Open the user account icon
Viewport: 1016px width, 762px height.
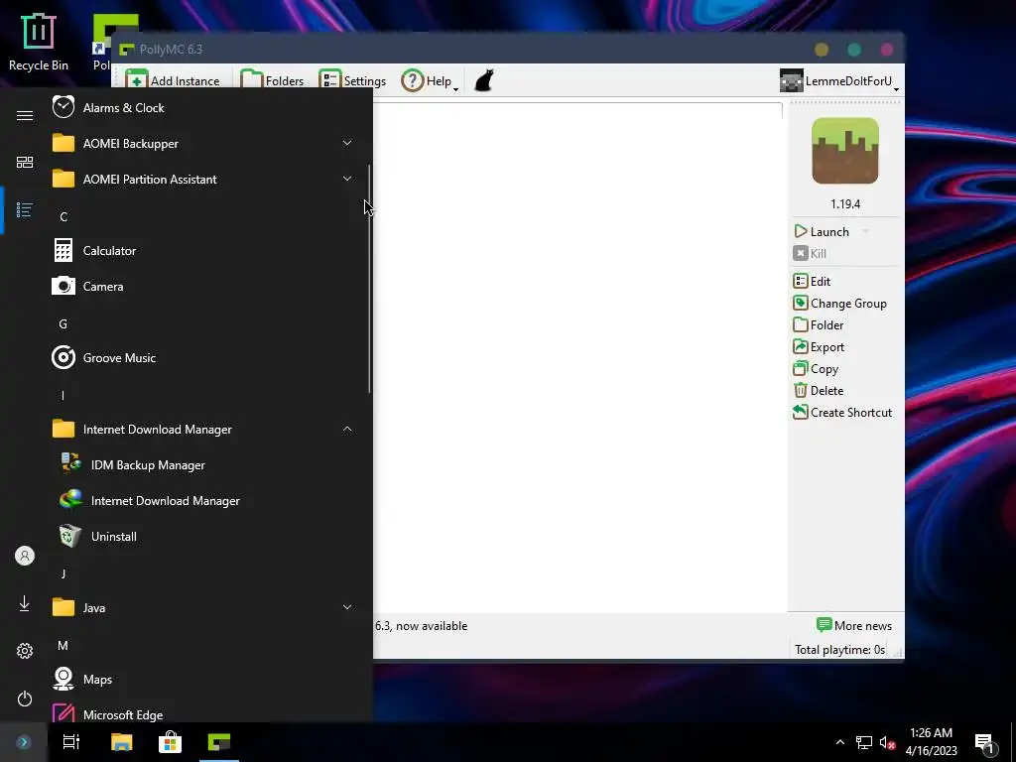[25, 556]
